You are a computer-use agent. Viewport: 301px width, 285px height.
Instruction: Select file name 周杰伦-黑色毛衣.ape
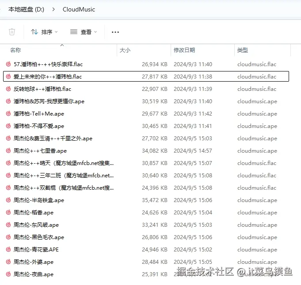[x=39, y=237]
